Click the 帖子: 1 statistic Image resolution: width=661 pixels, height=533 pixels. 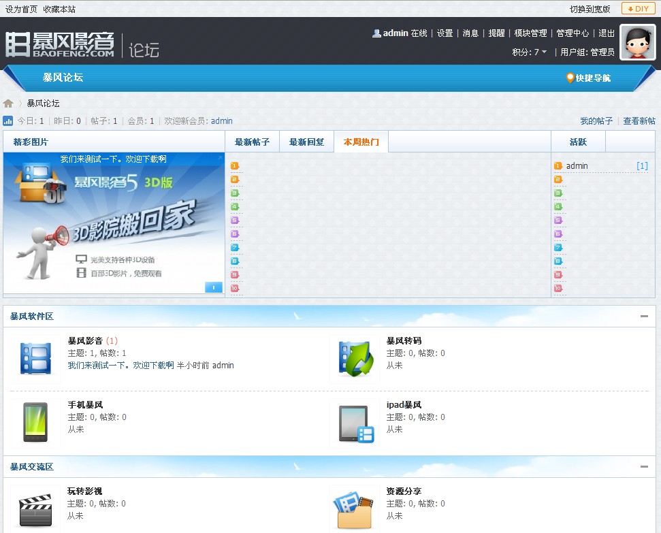(104, 121)
